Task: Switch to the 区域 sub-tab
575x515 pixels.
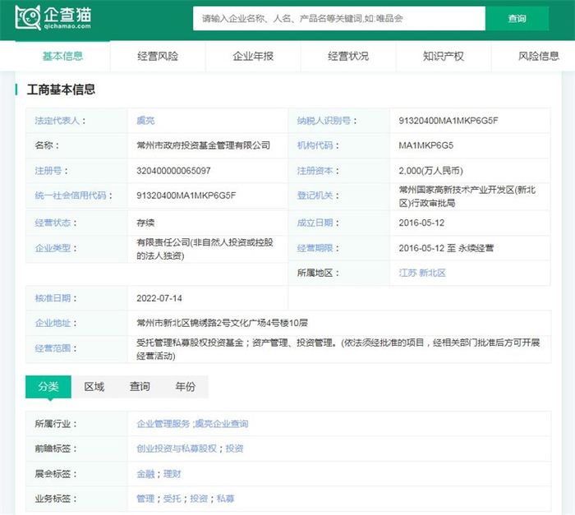Action: (94, 387)
